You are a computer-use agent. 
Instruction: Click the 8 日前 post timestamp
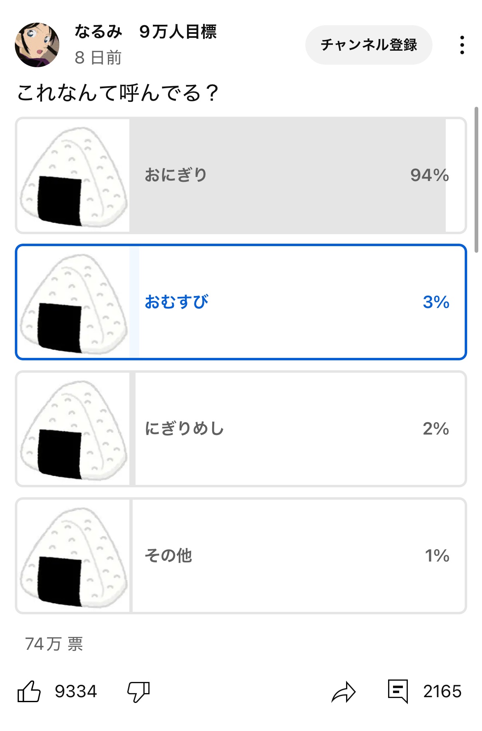tap(98, 58)
